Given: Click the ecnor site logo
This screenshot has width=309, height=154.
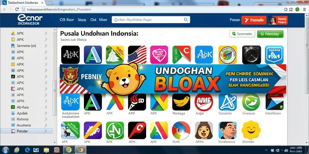Looking at the screenshot, I should point(30,20).
